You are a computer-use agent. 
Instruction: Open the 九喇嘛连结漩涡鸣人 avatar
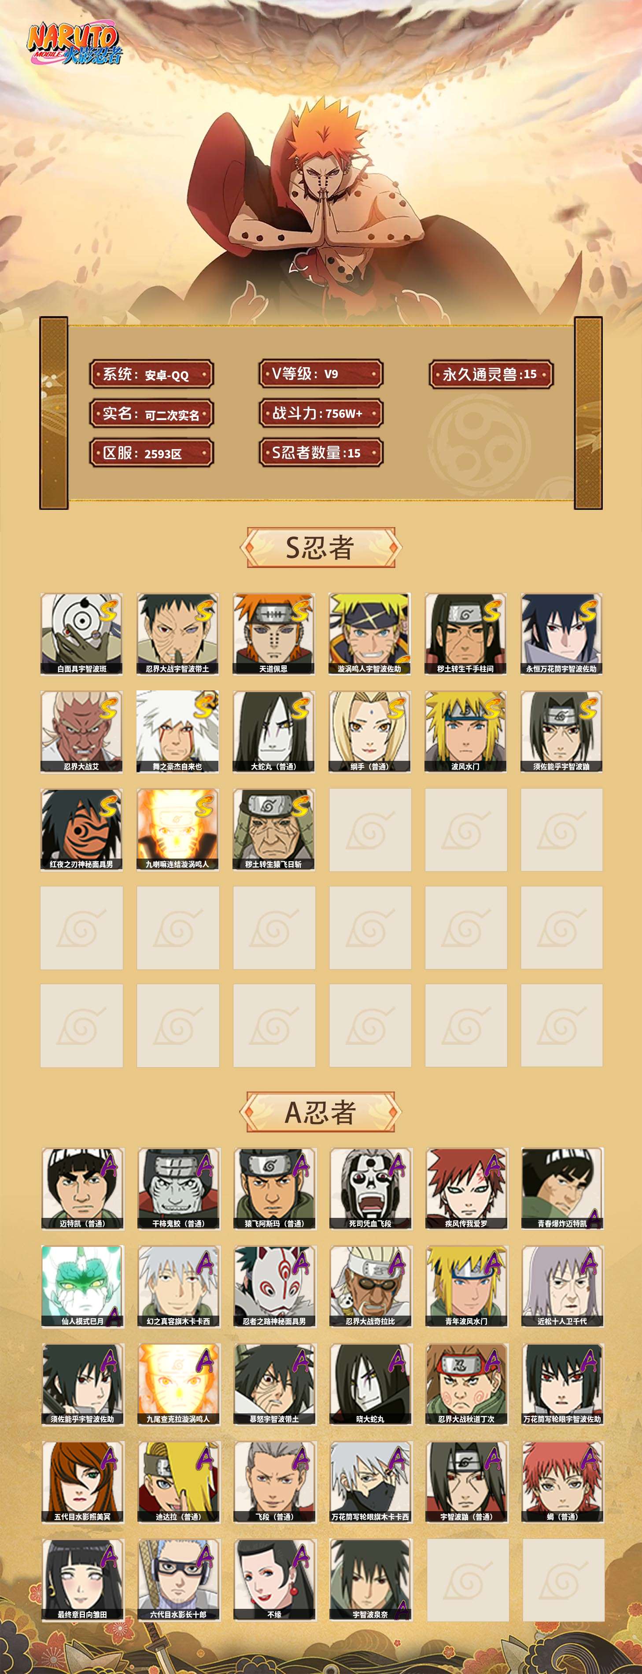point(177,830)
